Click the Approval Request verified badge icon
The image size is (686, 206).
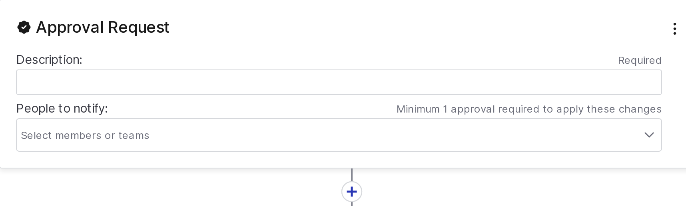[24, 28]
